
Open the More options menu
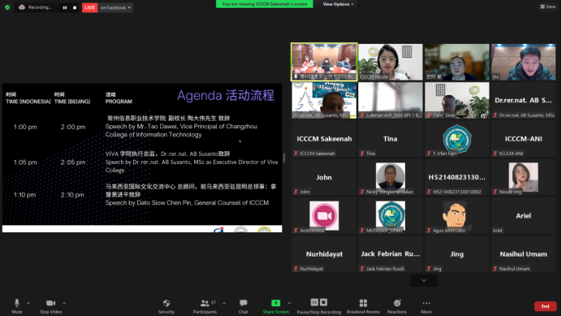(x=426, y=306)
